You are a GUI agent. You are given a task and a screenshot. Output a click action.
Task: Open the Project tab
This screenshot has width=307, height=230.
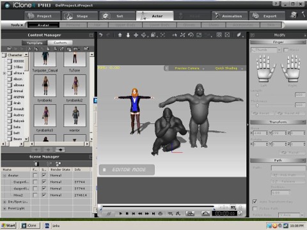point(42,16)
